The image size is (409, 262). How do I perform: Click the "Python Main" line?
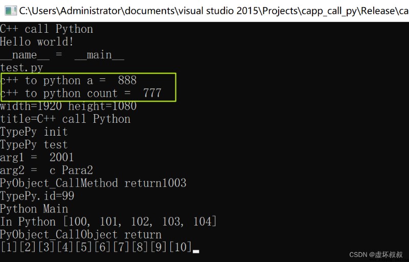(x=34, y=209)
